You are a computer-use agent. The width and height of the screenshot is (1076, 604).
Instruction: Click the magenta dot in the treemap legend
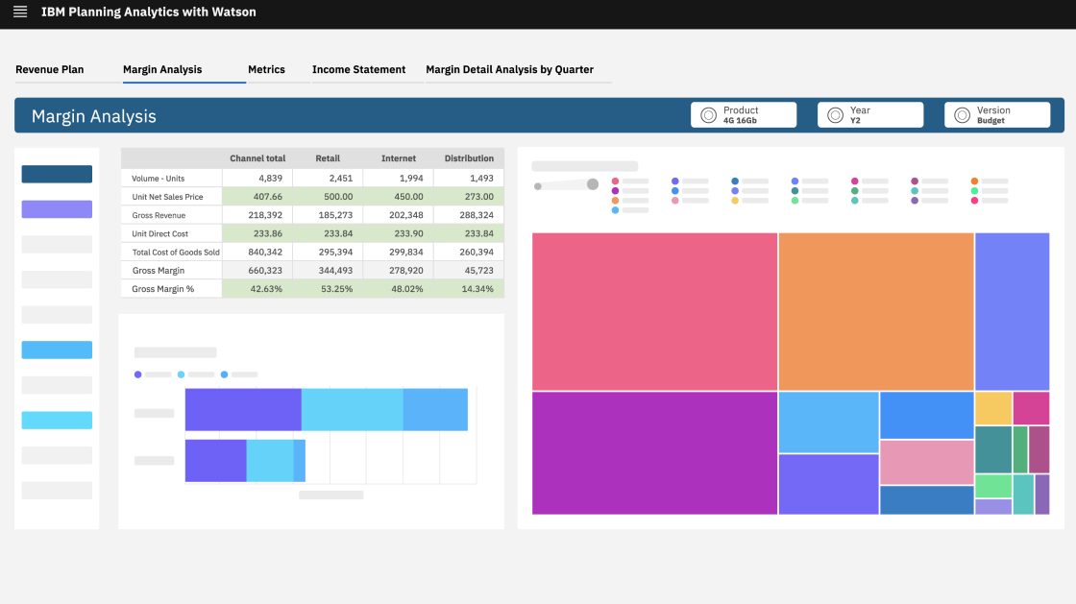855,180
